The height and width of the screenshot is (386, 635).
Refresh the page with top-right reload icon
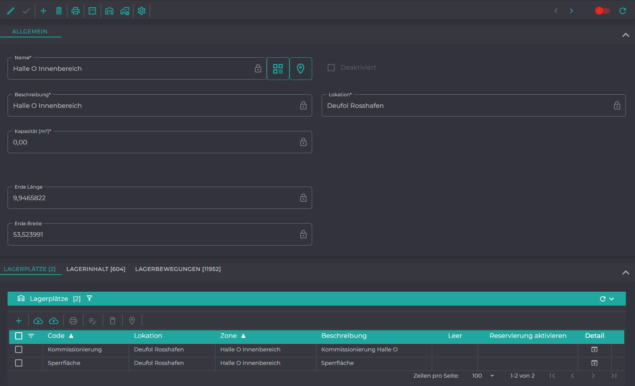tap(623, 11)
